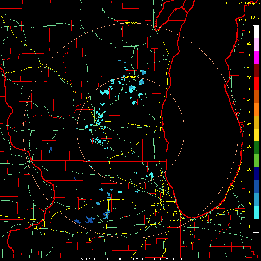Click the 100 NMI range ring label

(130, 23)
